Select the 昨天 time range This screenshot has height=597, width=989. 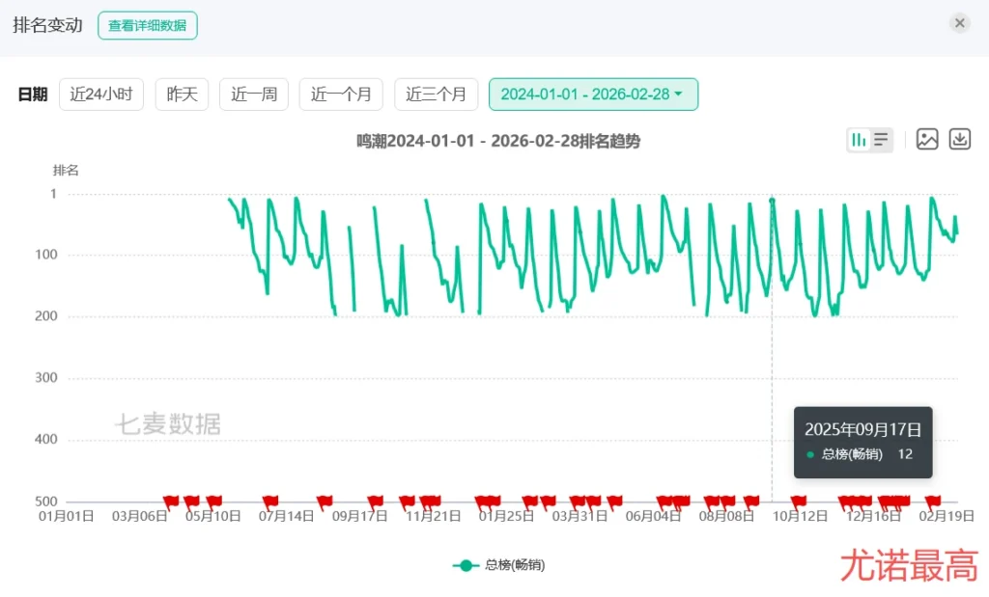click(182, 95)
